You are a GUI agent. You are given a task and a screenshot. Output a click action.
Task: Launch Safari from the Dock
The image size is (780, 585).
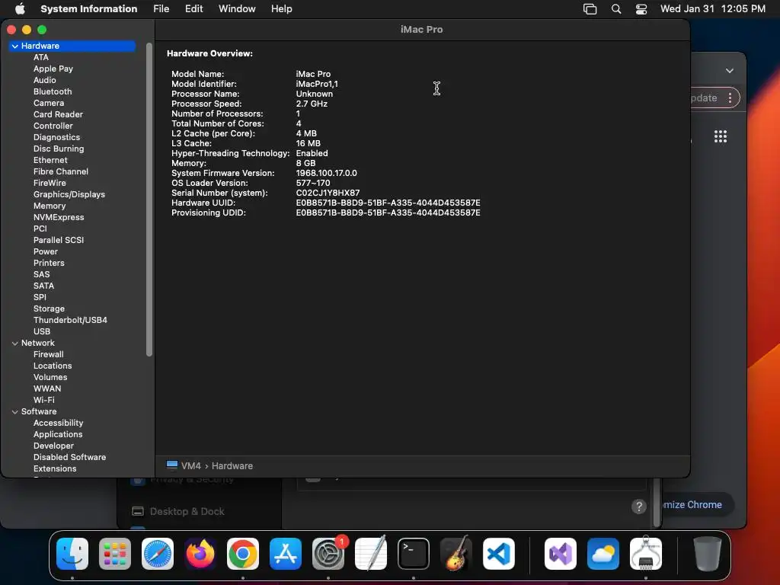tap(158, 554)
